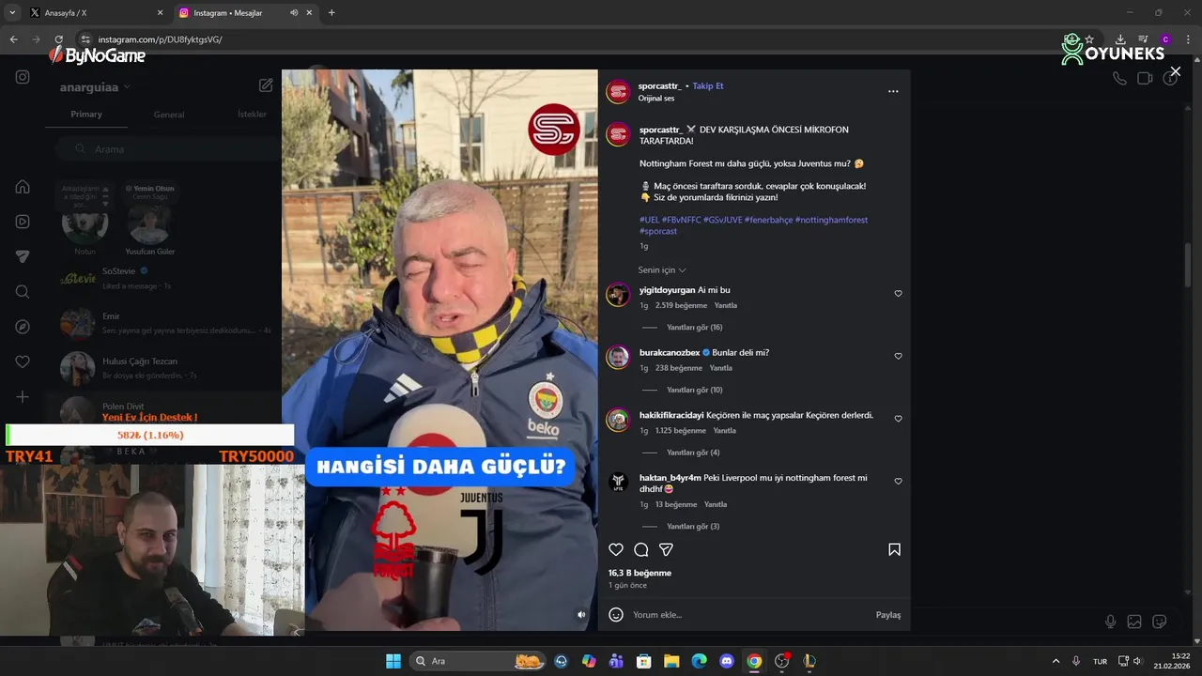Viewport: 1202px width, 676px height.
Task: Open Chrome tab search dropdown
Action: [12, 12]
